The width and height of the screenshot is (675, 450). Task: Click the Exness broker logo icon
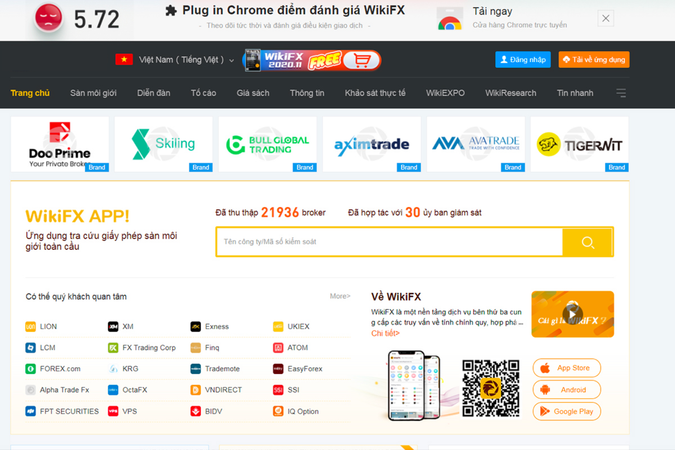pyautogui.click(x=195, y=327)
